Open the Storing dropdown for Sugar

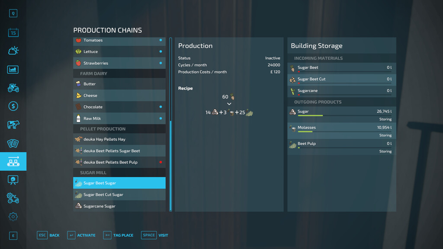pyautogui.click(x=385, y=119)
